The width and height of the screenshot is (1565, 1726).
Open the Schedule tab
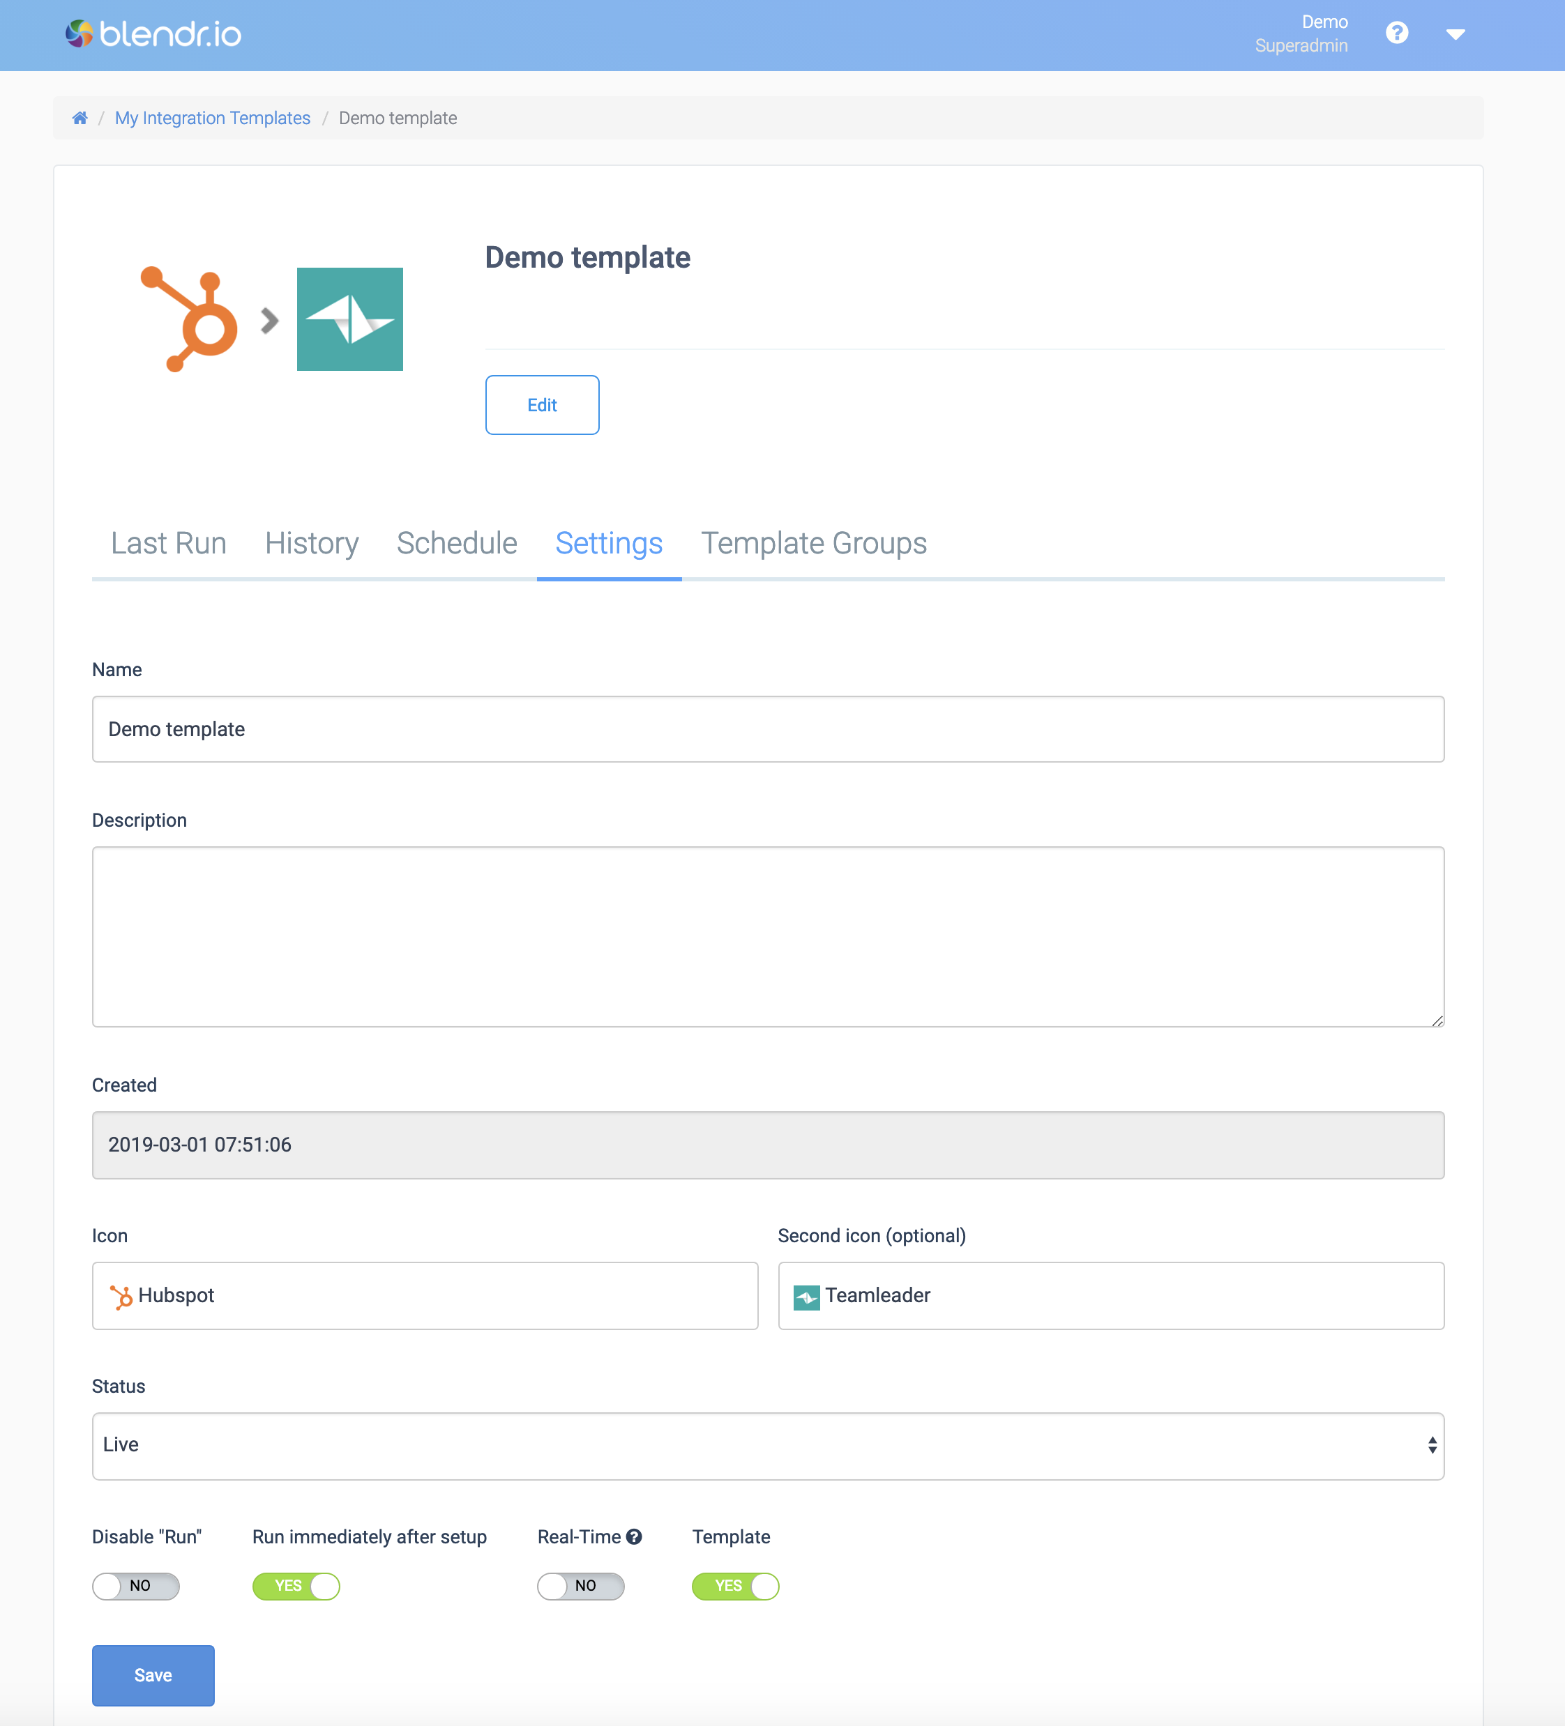pyautogui.click(x=457, y=543)
